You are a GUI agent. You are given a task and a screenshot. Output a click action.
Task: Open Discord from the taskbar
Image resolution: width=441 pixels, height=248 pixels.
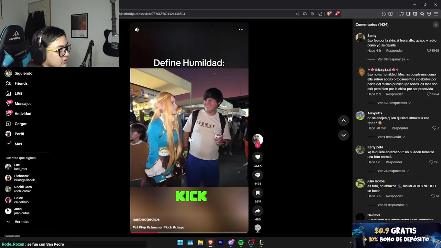[x=231, y=242]
